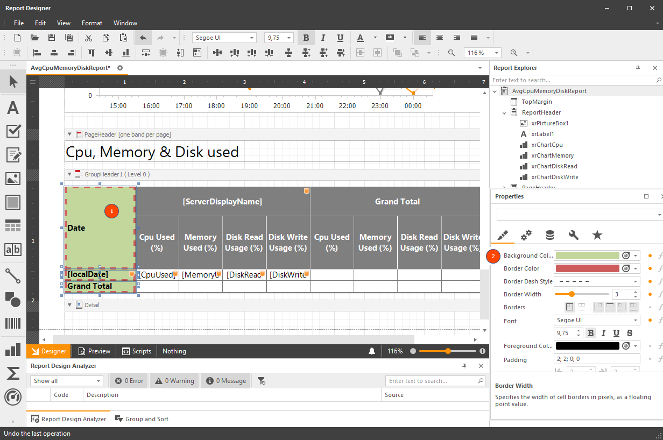Open the font name dropdown in the toolbar
The image size is (663, 440).
pos(252,38)
